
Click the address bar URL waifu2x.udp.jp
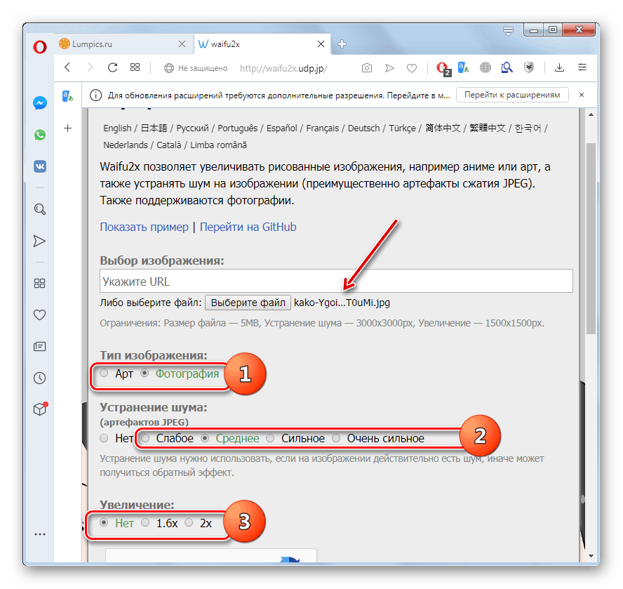(x=283, y=68)
